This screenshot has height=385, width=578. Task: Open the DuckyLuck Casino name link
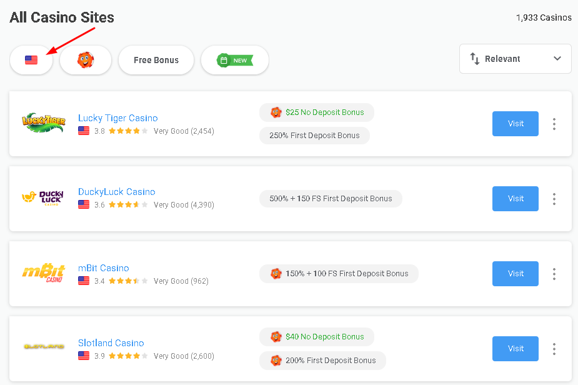pyautogui.click(x=117, y=192)
